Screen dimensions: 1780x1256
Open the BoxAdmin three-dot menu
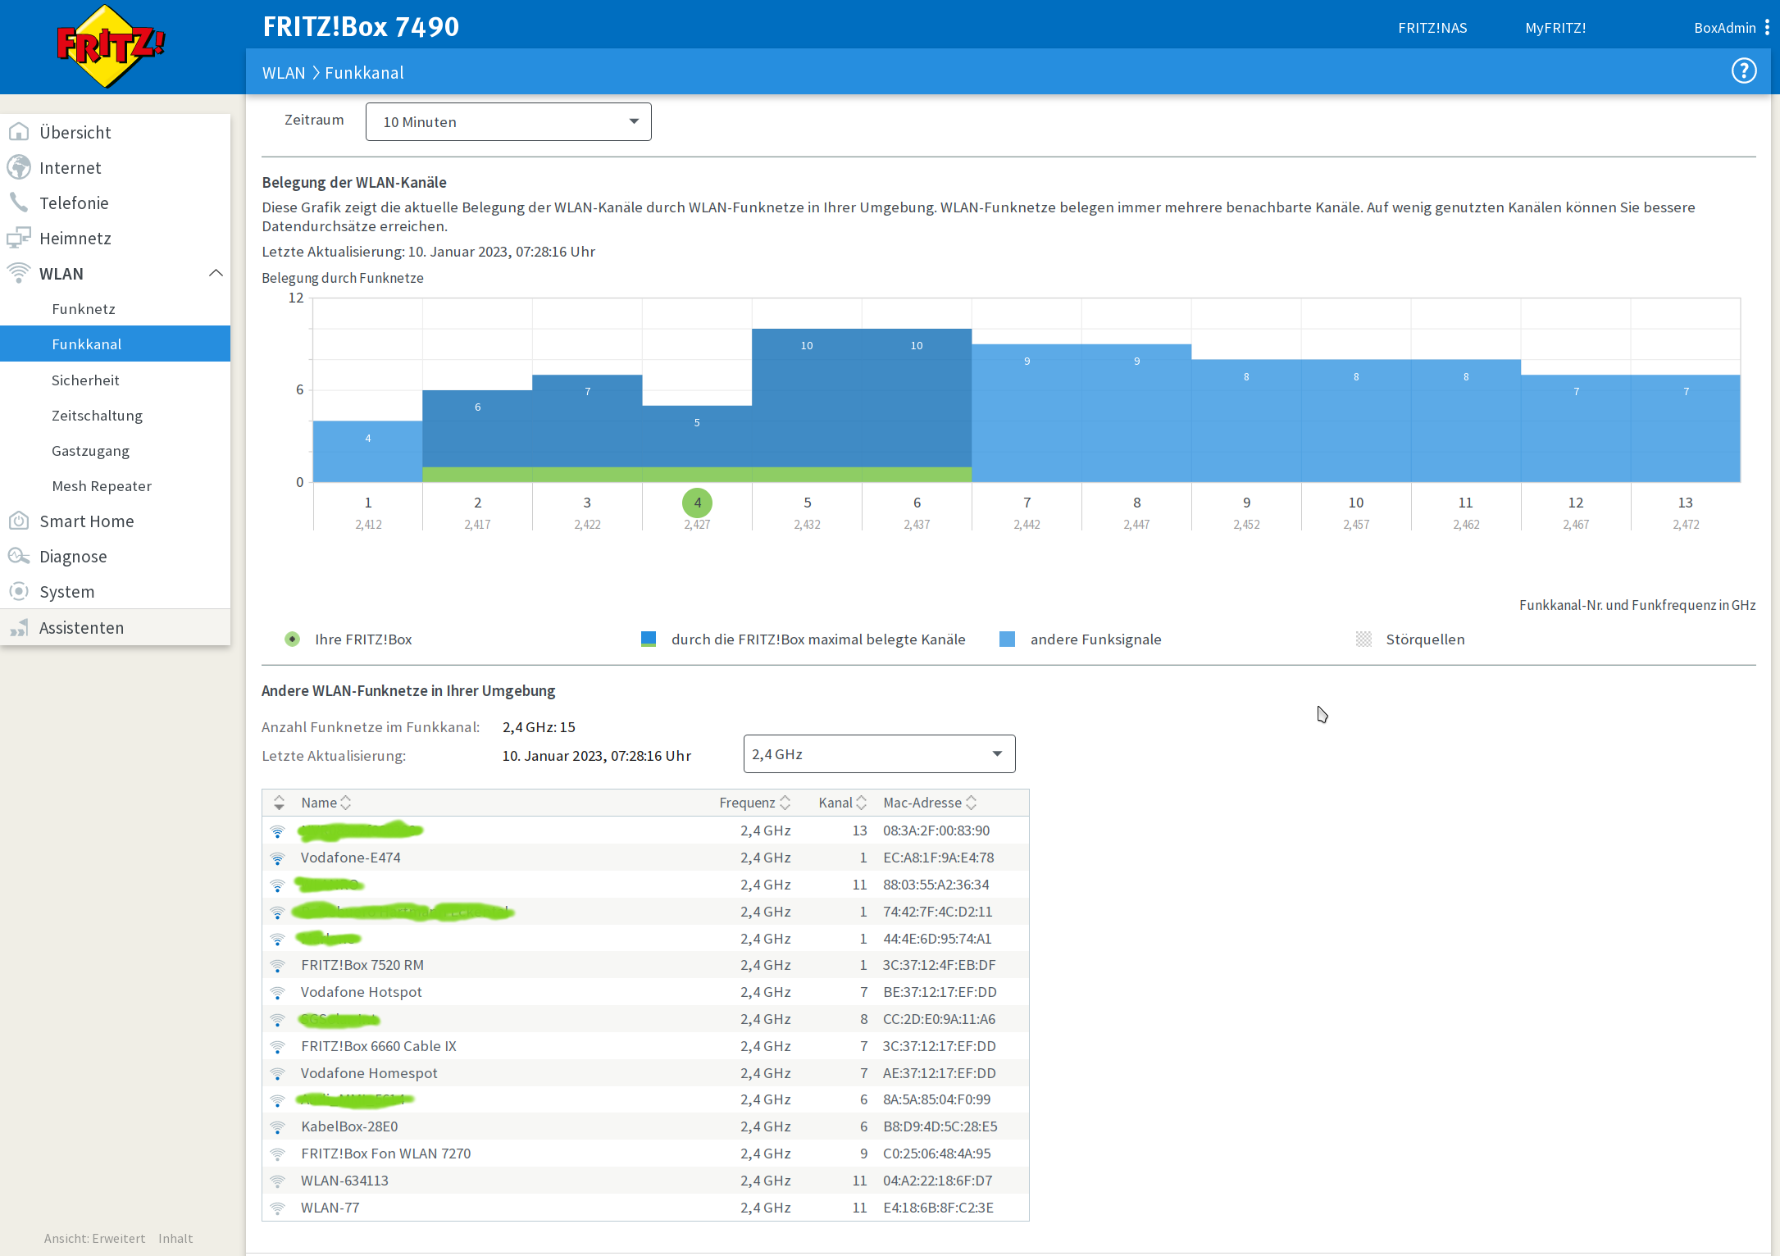1767,28
